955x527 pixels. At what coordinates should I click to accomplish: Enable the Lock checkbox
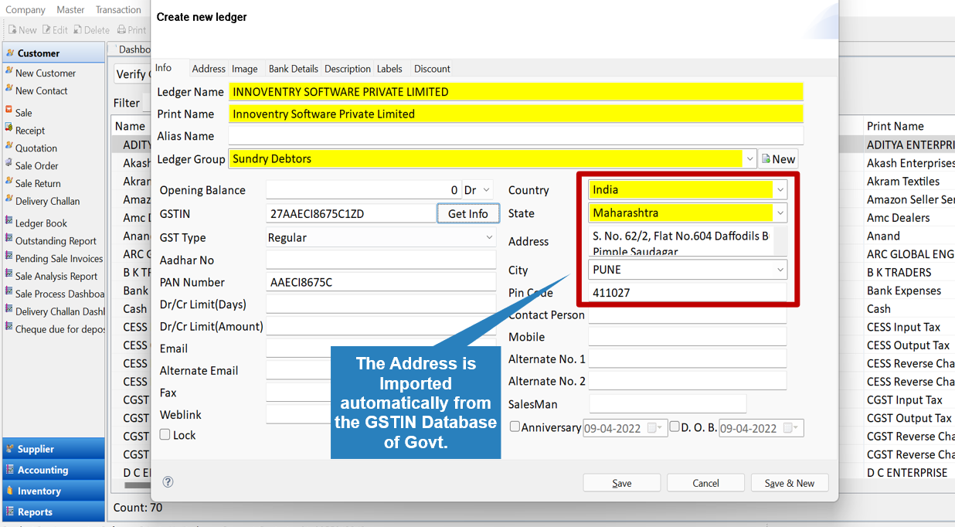(x=165, y=434)
